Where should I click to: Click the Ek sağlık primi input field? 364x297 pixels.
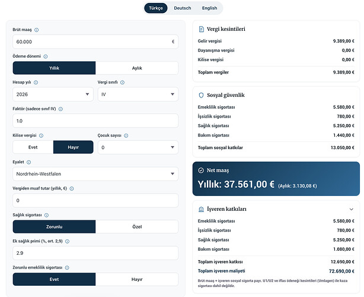(x=95, y=253)
